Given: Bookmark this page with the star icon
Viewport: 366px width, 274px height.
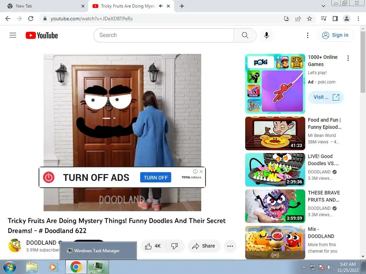Looking at the screenshot, I should click(x=310, y=19).
